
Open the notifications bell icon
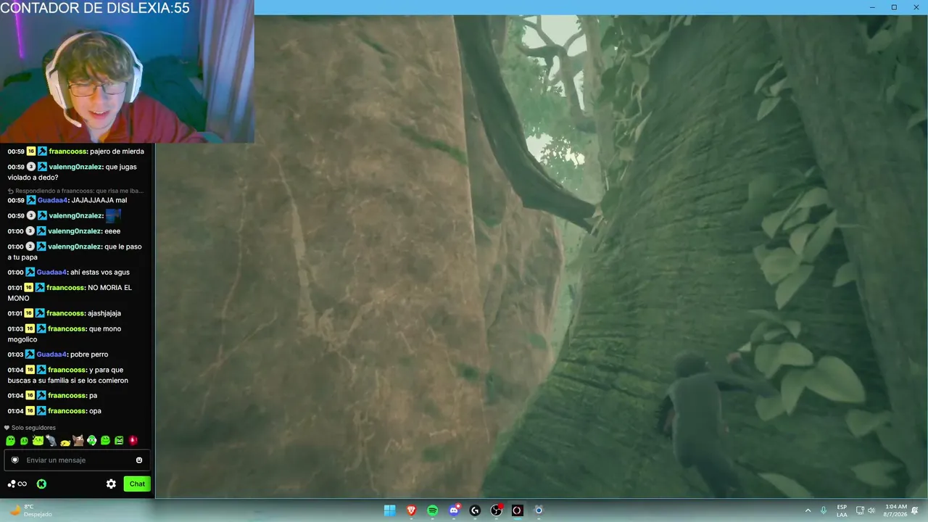coord(916,510)
